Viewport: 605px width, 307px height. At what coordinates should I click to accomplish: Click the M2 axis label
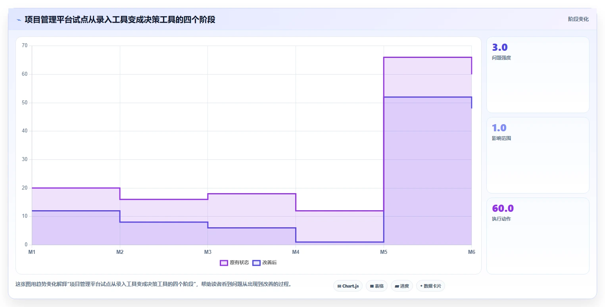[120, 252]
